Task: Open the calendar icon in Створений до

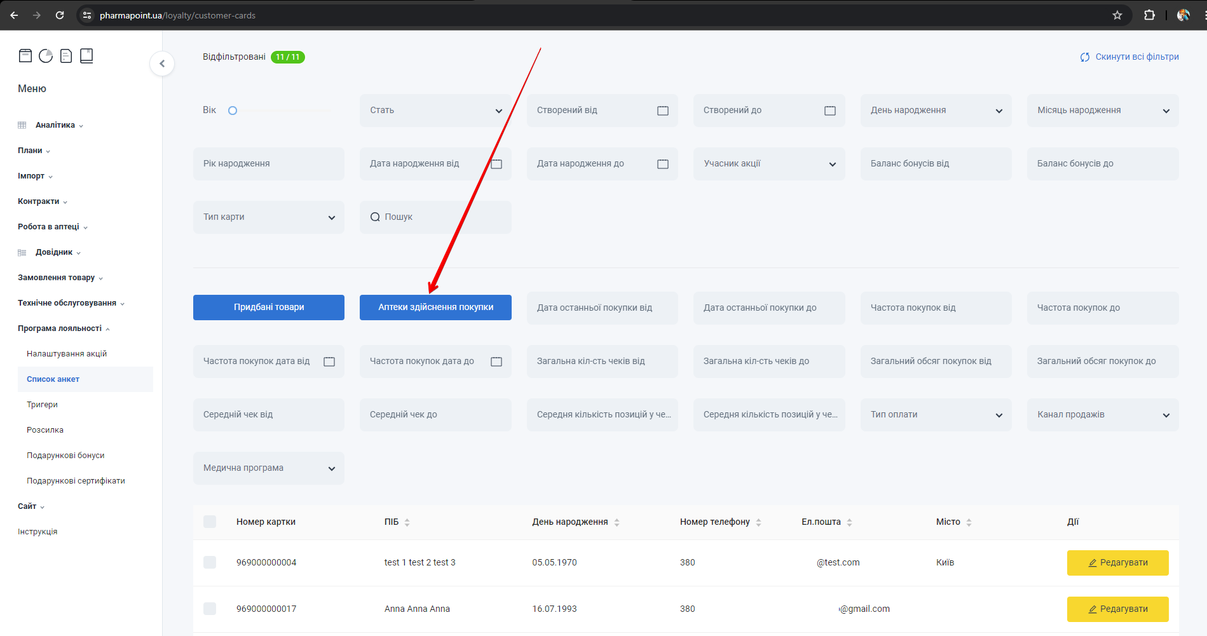Action: tap(829, 111)
